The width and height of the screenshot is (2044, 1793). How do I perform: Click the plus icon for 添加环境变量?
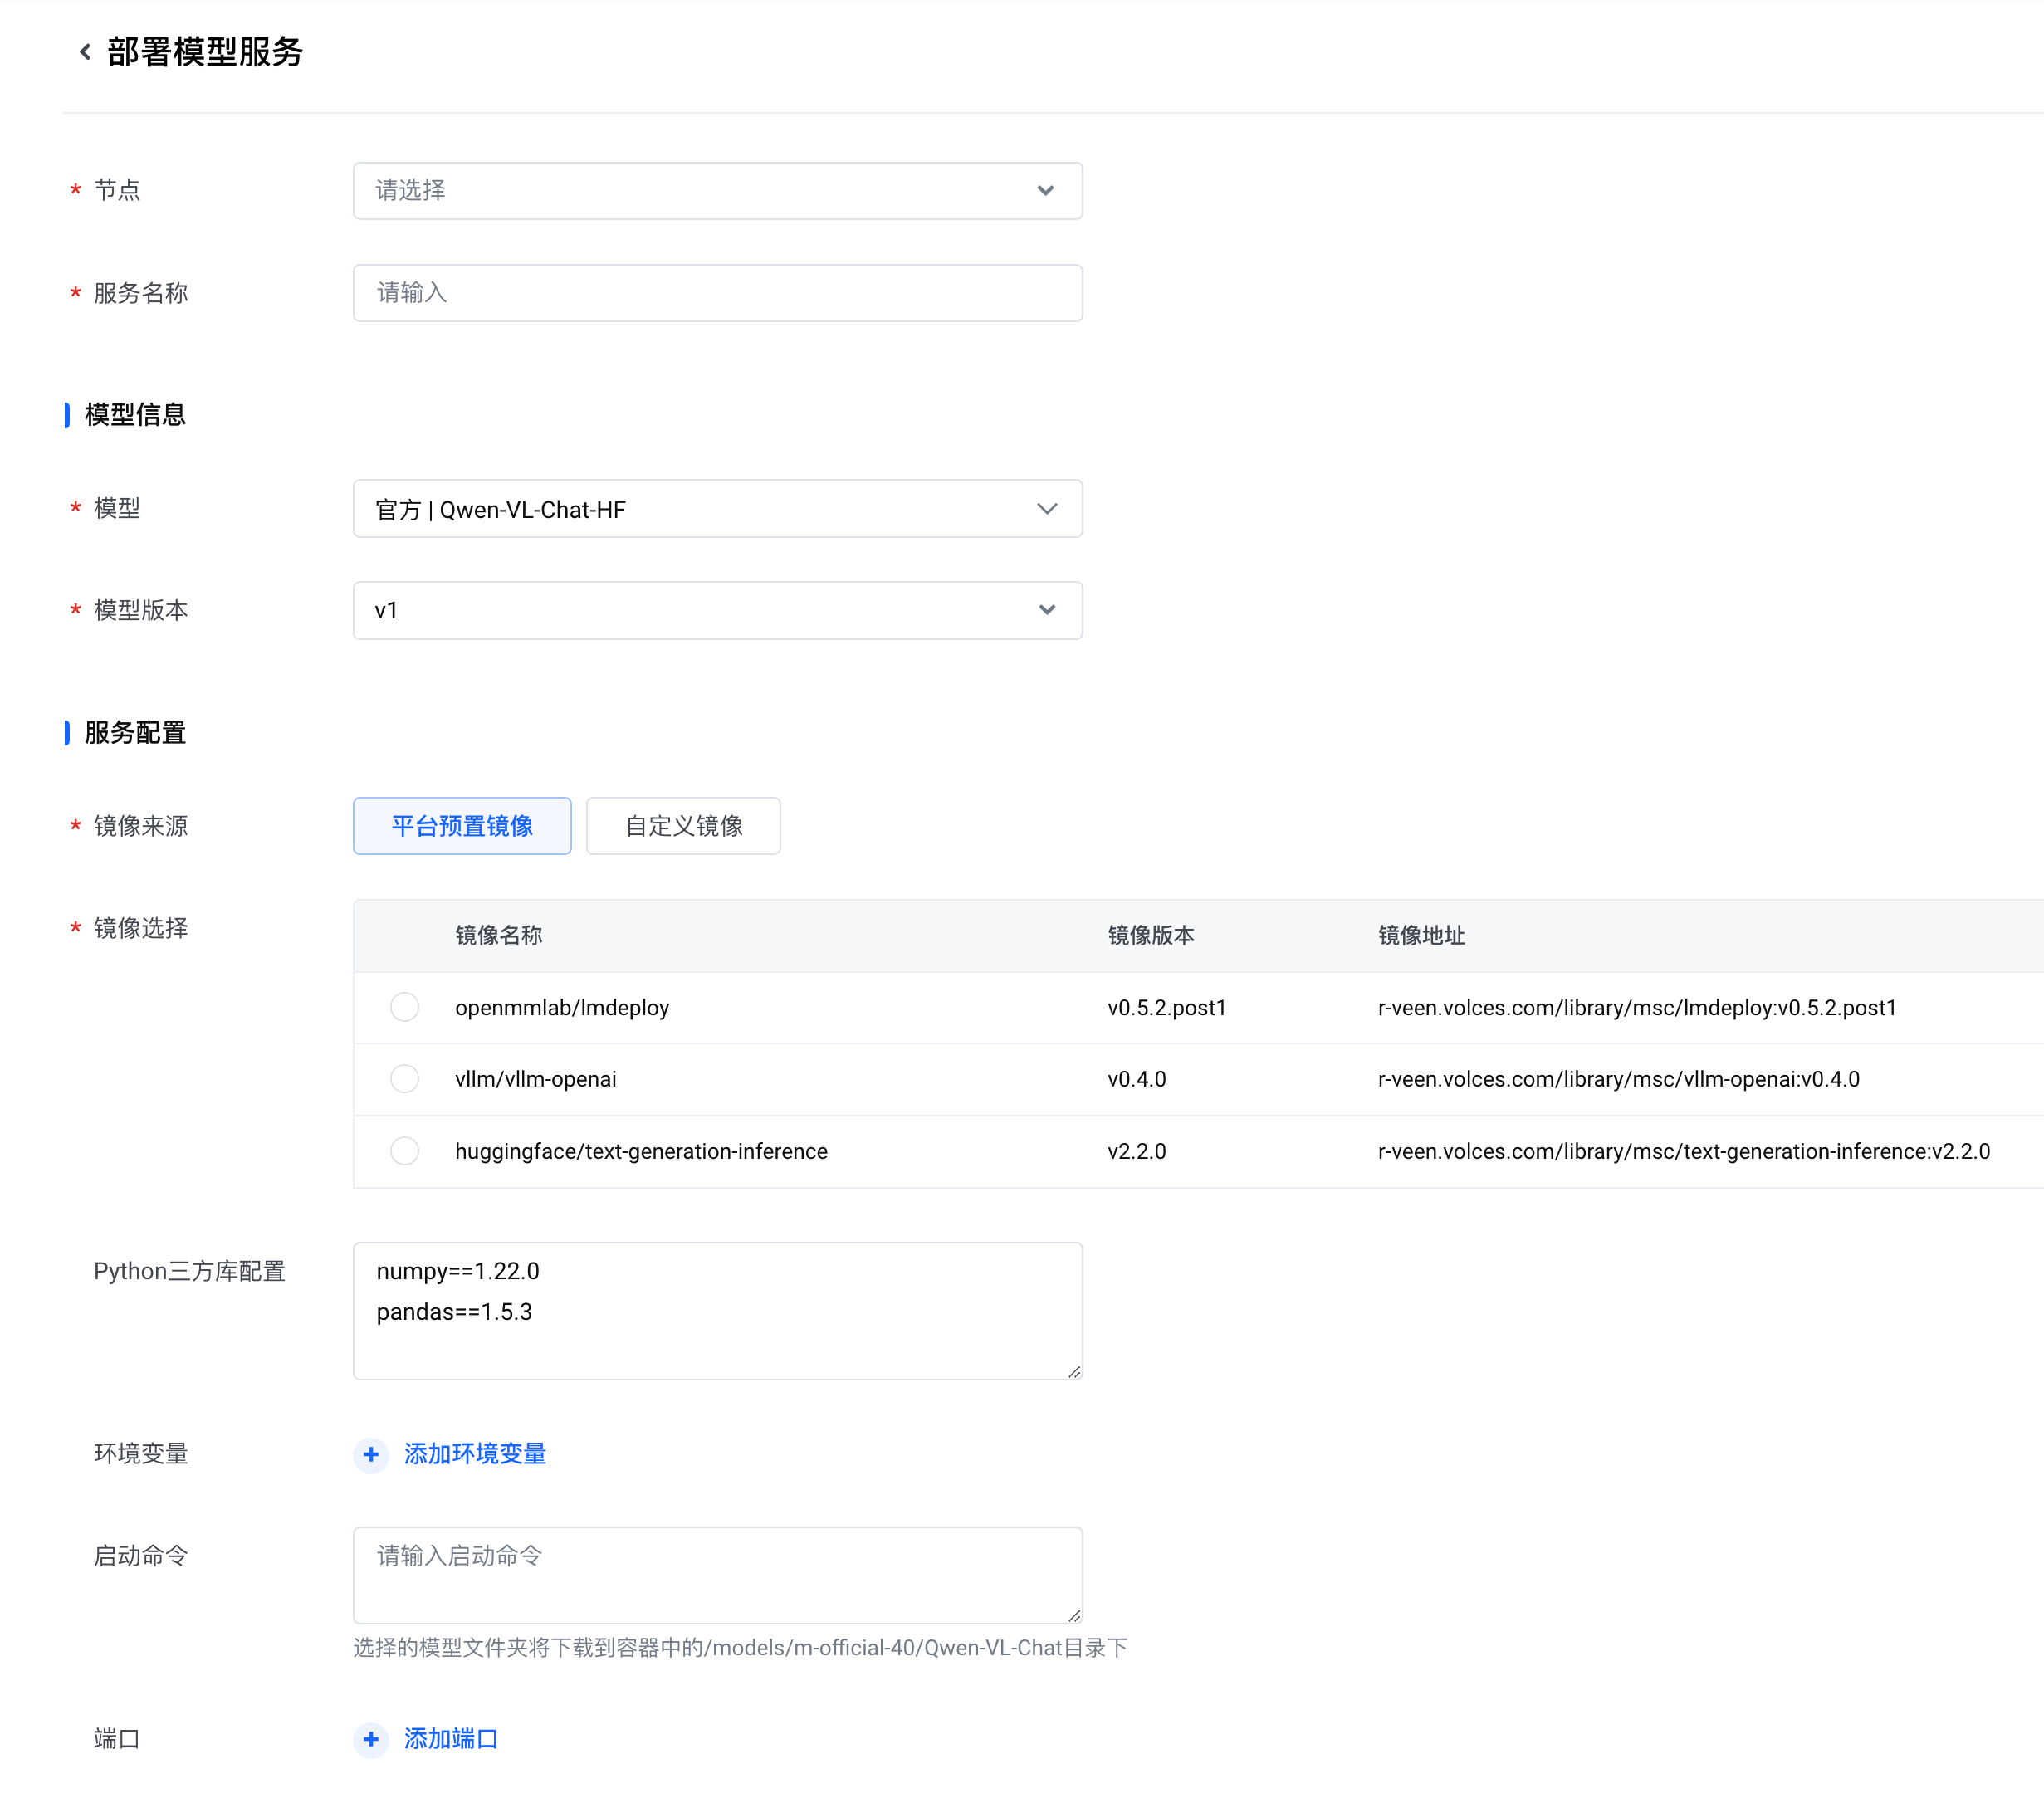tap(371, 1454)
